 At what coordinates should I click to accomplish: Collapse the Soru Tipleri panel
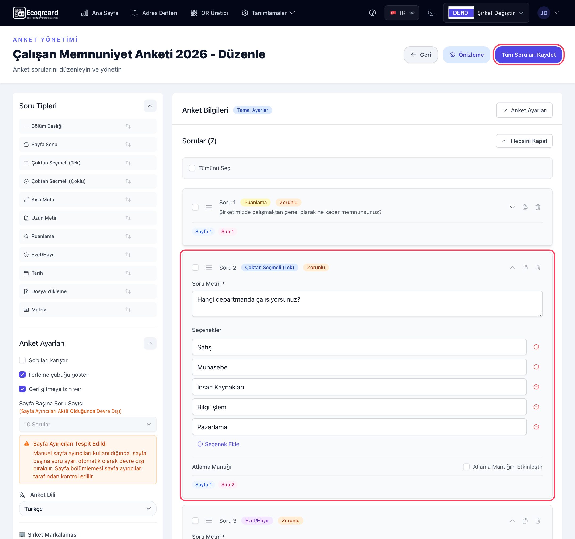tap(150, 106)
